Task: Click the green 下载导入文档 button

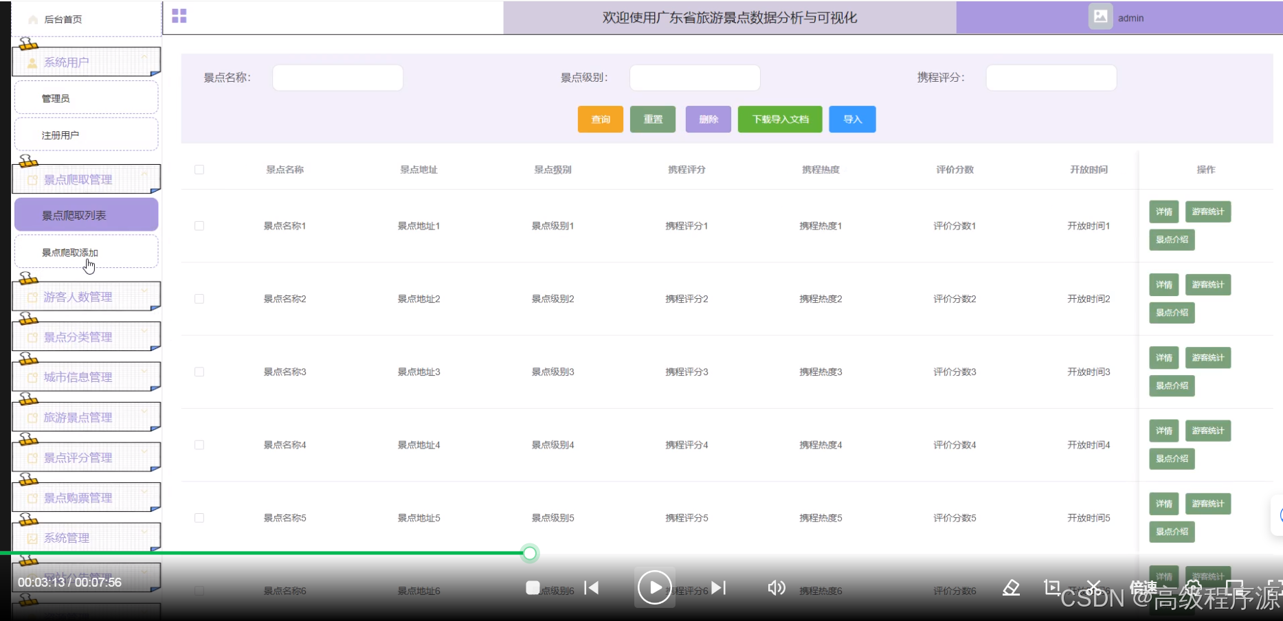Action: (x=780, y=120)
